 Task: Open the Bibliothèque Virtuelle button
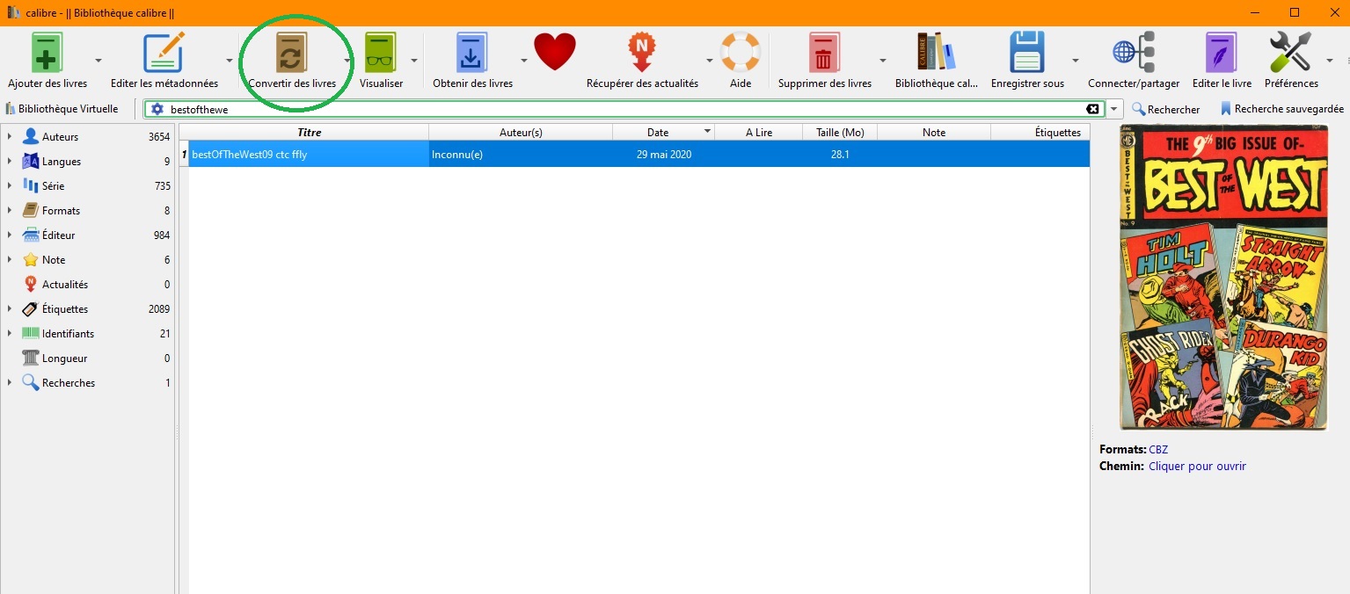coord(62,109)
